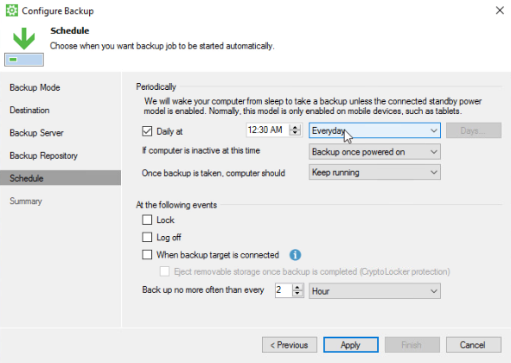Viewport: 511px width, 363px height.
Task: Enable the Lock event checkbox
Action: [147, 220]
